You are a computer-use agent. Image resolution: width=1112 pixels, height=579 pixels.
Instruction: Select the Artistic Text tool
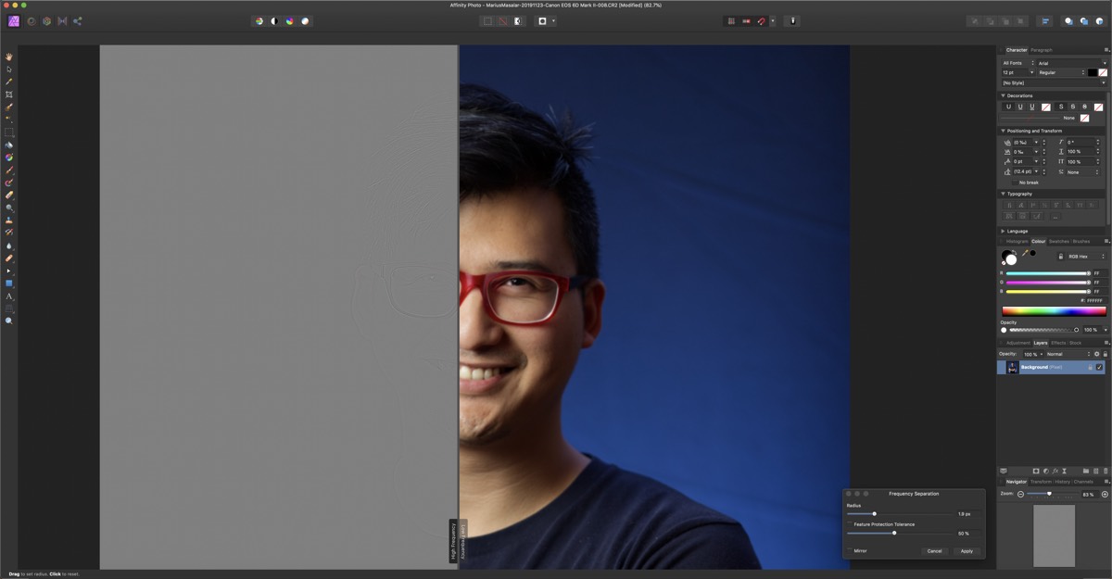[x=9, y=296]
